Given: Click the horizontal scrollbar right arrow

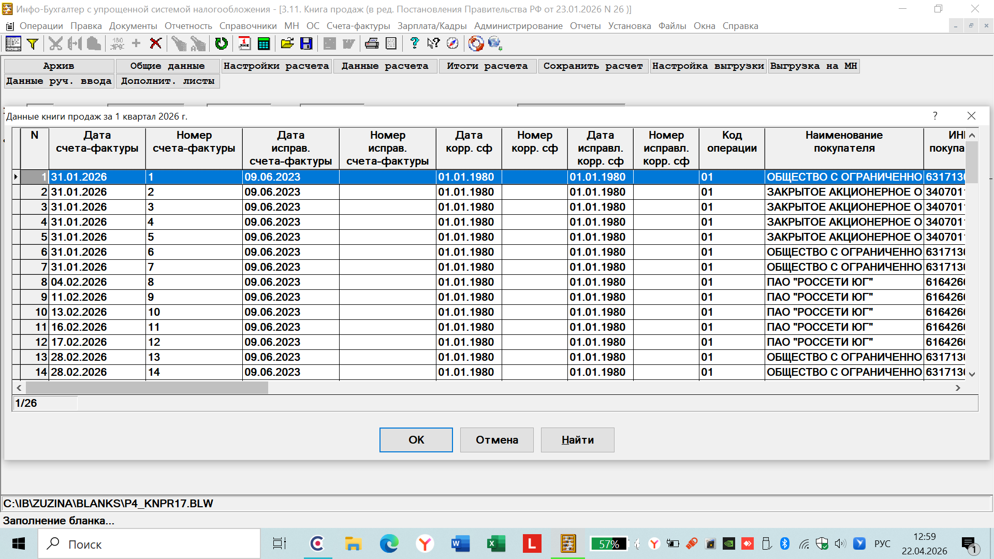Looking at the screenshot, I should (958, 388).
